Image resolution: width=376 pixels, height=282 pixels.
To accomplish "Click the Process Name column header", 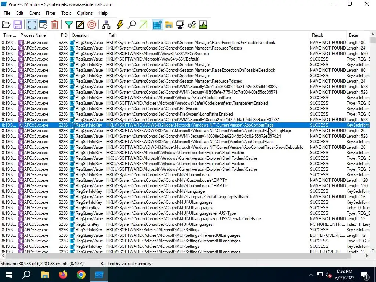I will click(x=36, y=35).
